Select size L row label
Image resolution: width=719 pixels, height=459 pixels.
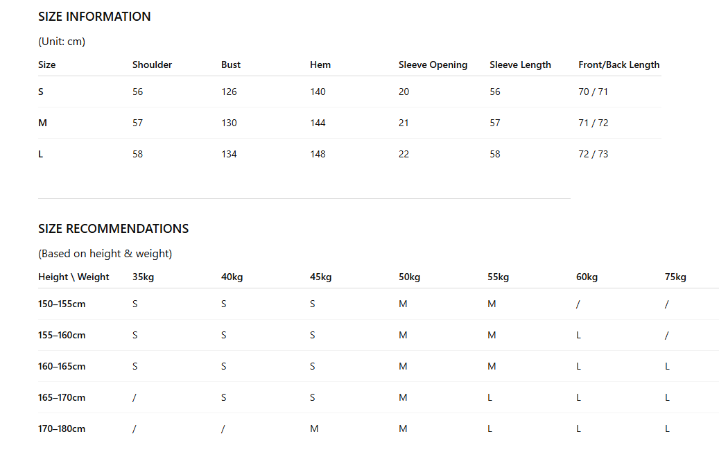point(40,154)
